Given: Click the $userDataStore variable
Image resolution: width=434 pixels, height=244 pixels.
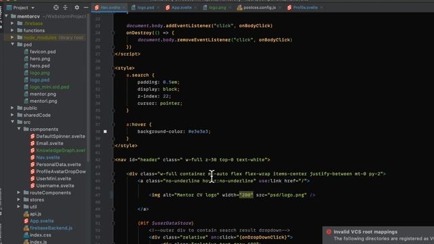Looking at the screenshot, I should pyautogui.click(x=172, y=223).
